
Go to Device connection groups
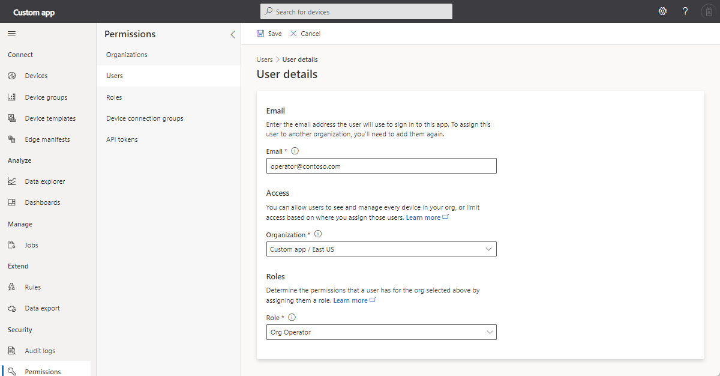[145, 118]
